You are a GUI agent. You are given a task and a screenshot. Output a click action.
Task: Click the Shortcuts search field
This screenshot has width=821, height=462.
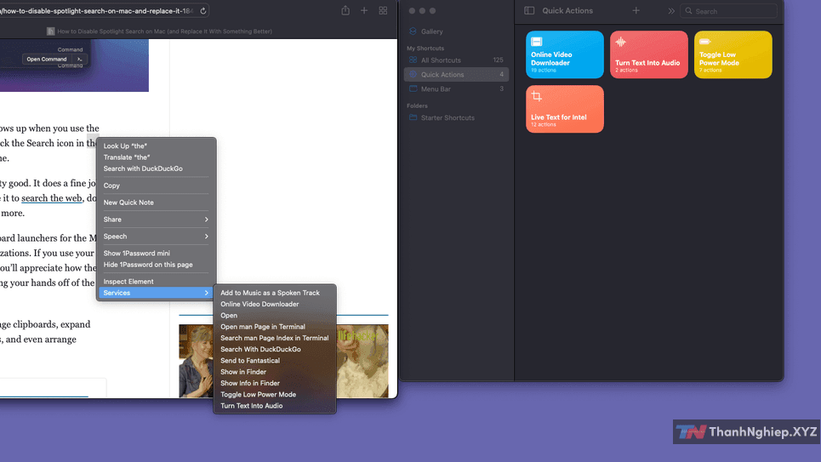point(733,11)
